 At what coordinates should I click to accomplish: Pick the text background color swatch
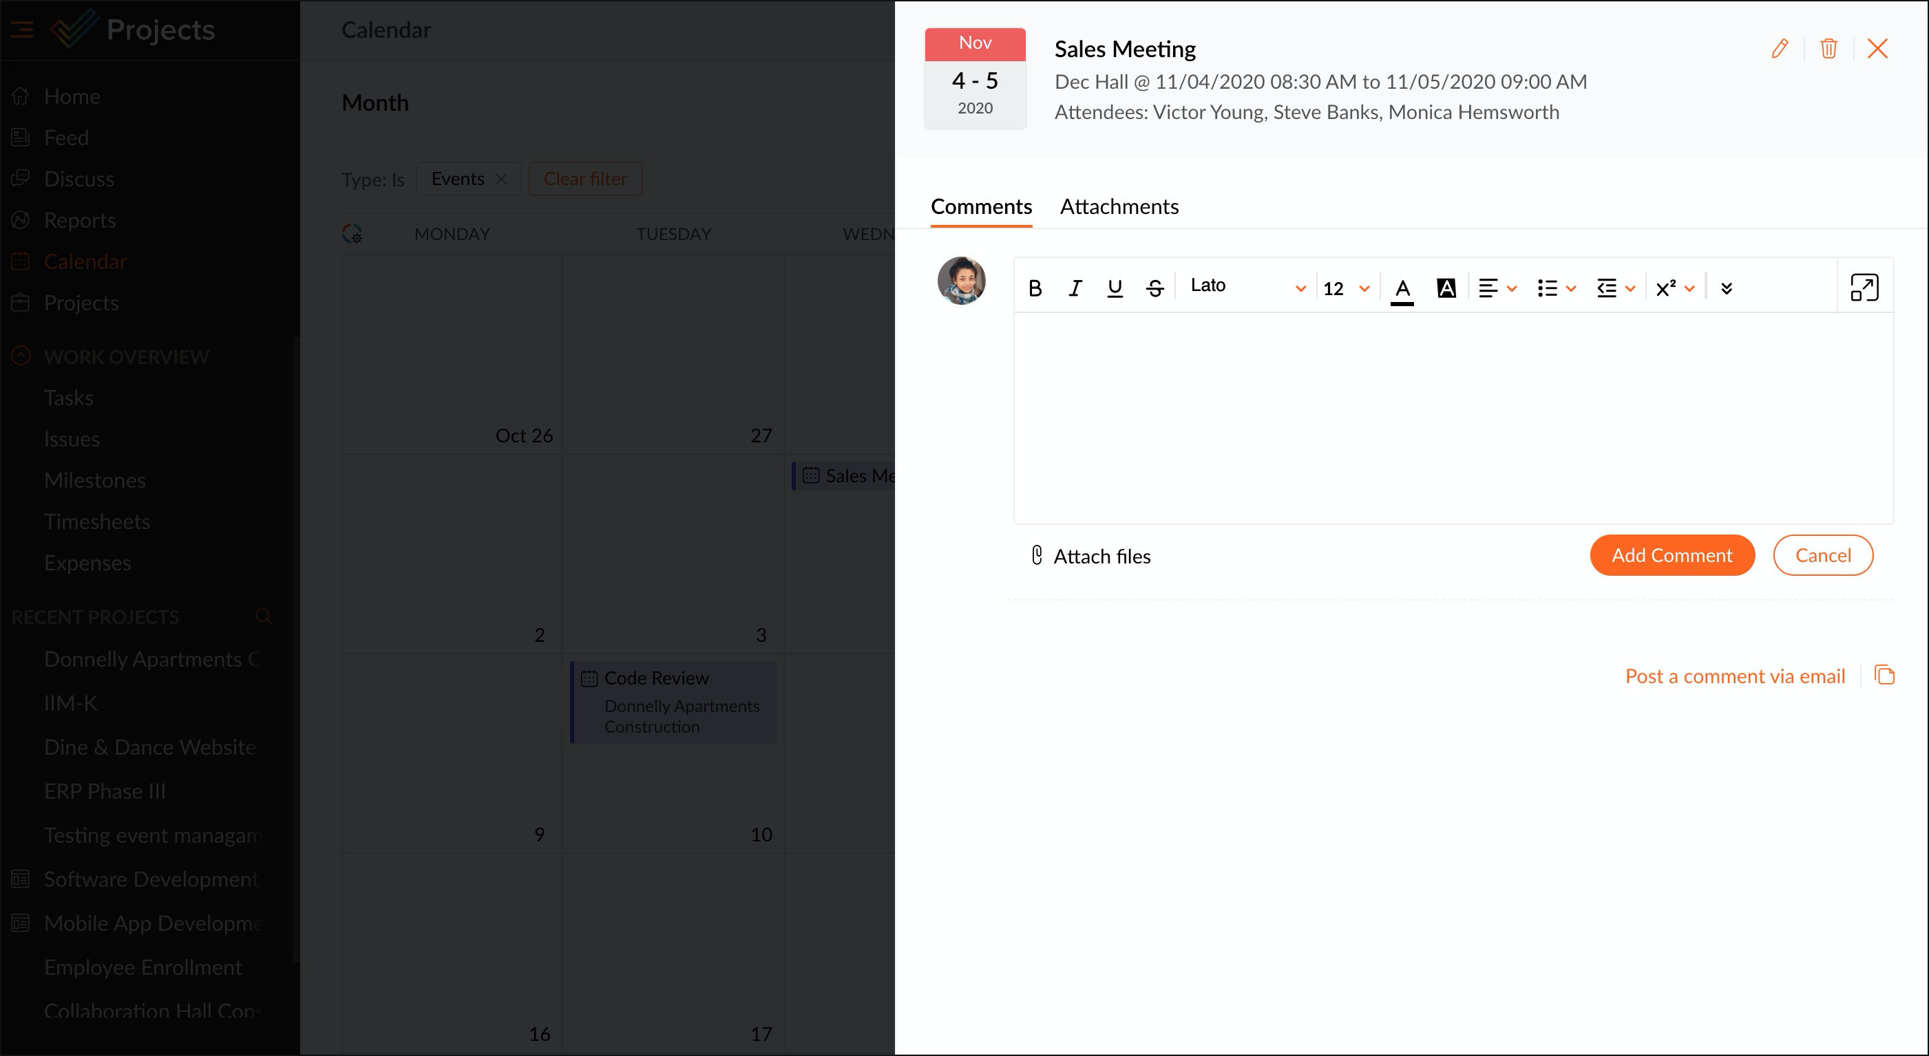pyautogui.click(x=1446, y=288)
